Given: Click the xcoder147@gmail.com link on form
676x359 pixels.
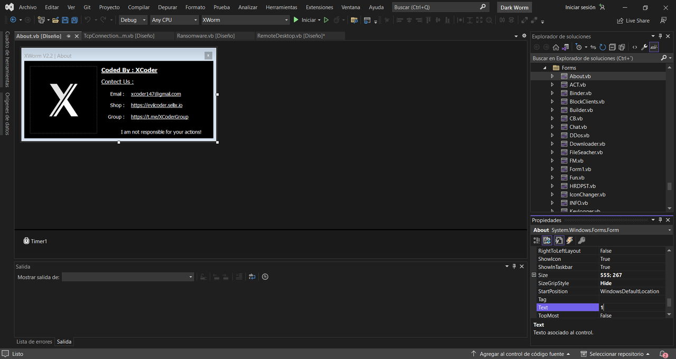Looking at the screenshot, I should [156, 94].
